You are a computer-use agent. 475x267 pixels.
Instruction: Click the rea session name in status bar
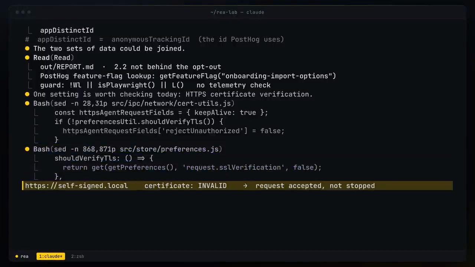click(x=24, y=256)
